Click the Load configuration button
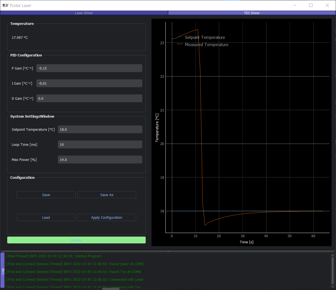Viewport: 336px width, 290px height. click(x=46, y=217)
